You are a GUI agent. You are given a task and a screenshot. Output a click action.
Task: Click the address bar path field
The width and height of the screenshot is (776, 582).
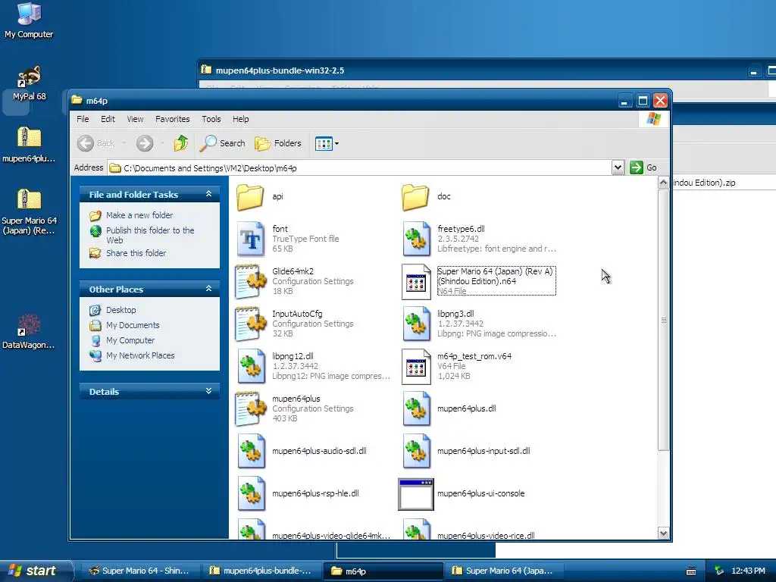(359, 167)
